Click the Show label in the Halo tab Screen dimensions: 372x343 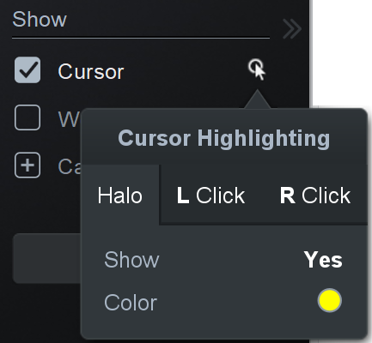(131, 260)
